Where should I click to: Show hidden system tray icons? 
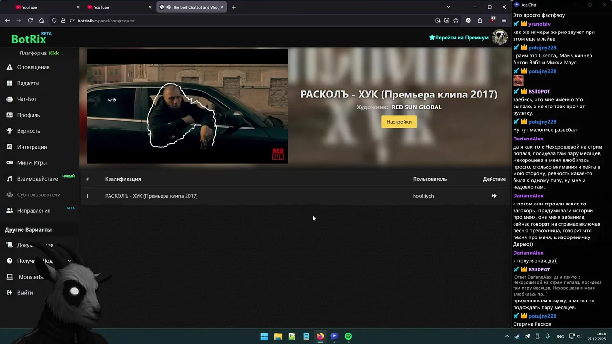click(507, 336)
